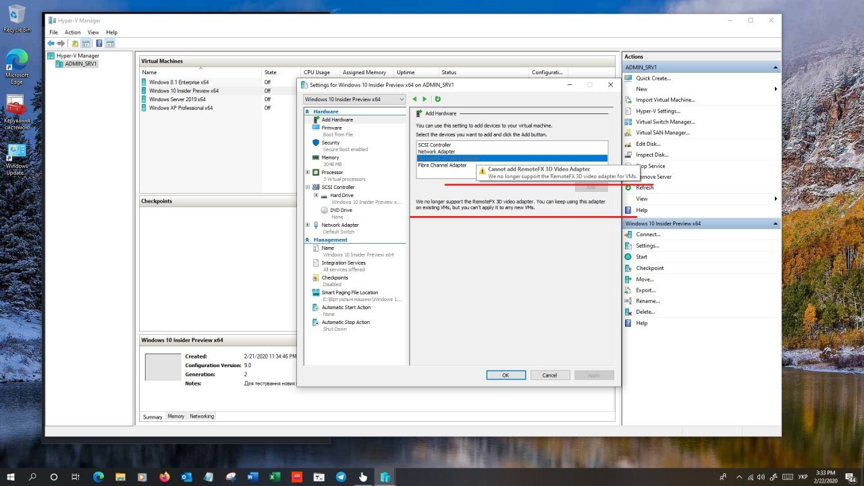
Task: Open Quick Create in the Actions pane
Action: click(x=653, y=78)
